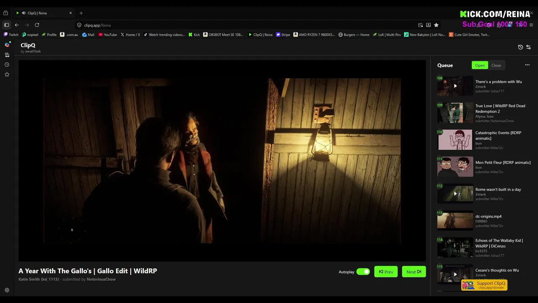Set the queue to Open
Viewport: 538px width, 303px height.
click(480, 65)
